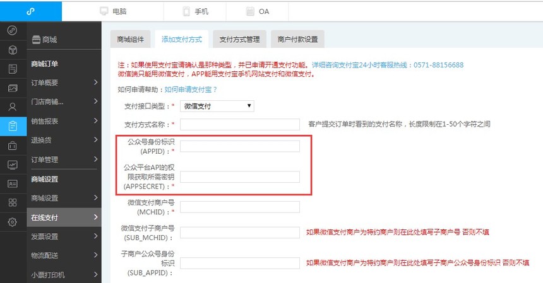Open the 支付接口类型 dropdown showing 微信支付
The width and height of the screenshot is (543, 283).
coord(217,106)
